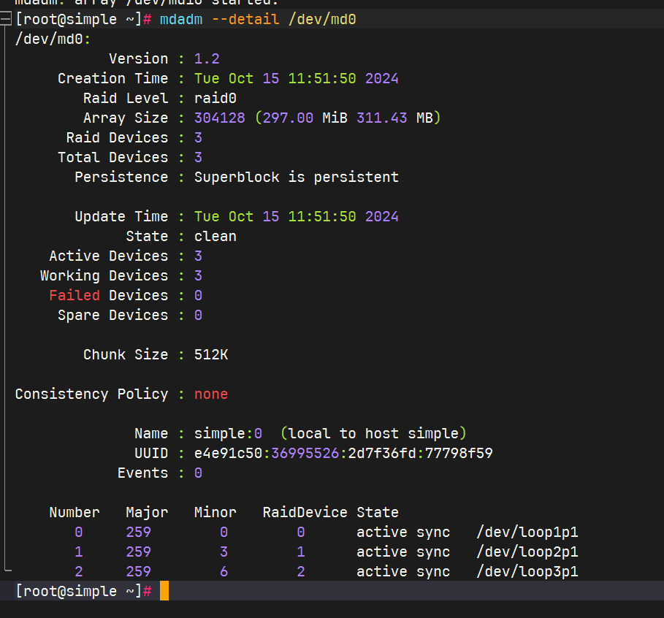Click the Array Size value 304128
This screenshot has width=664, height=618.
219,118
